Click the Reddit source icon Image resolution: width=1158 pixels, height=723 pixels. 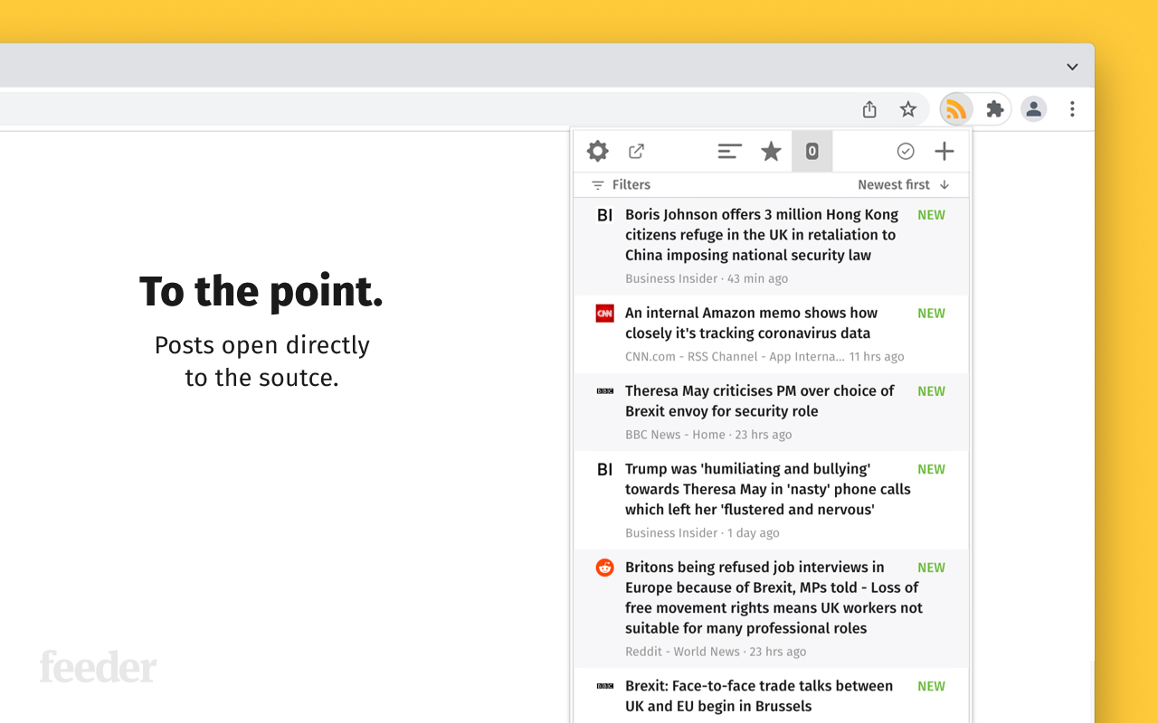tap(603, 567)
